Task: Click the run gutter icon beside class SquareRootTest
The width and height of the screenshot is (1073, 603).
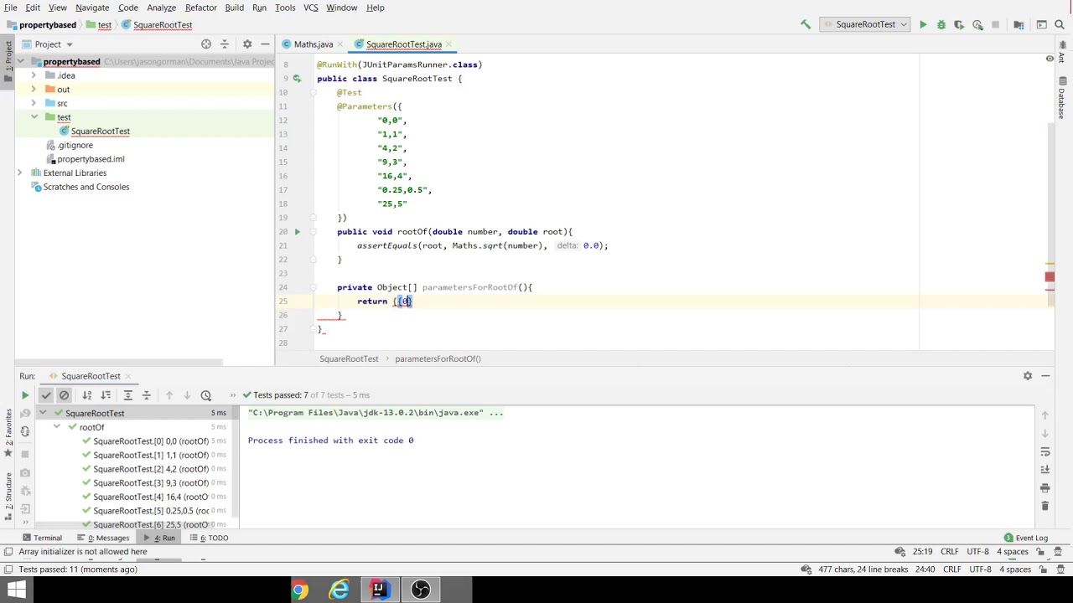Action: 297,79
